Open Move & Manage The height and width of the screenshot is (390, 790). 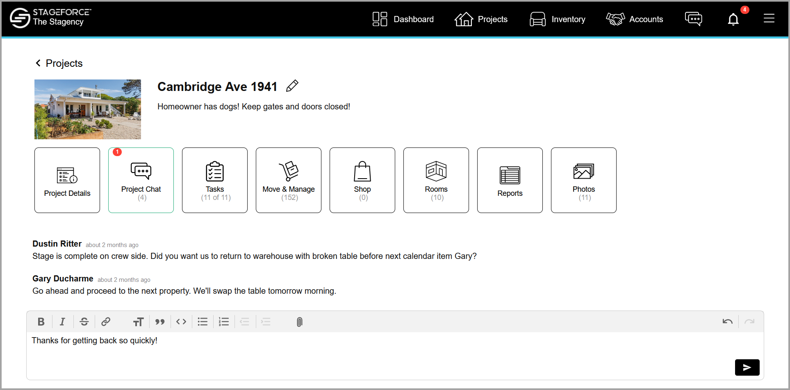288,180
